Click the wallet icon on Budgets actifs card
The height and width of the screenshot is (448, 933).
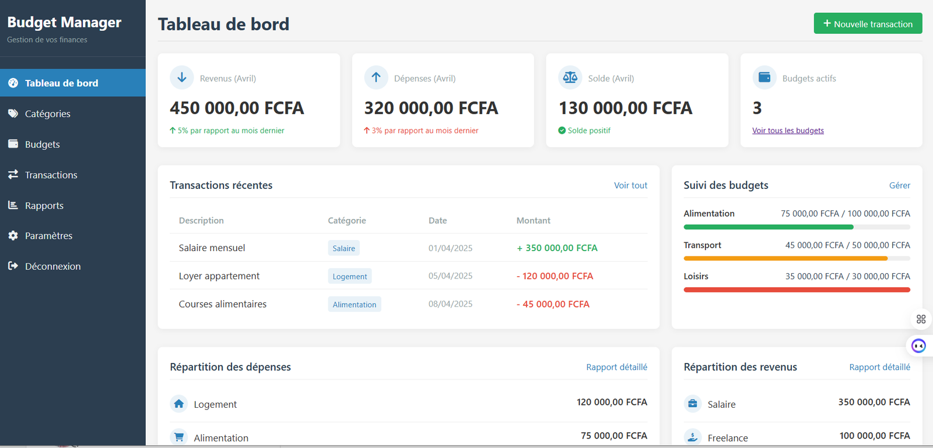[x=764, y=77]
